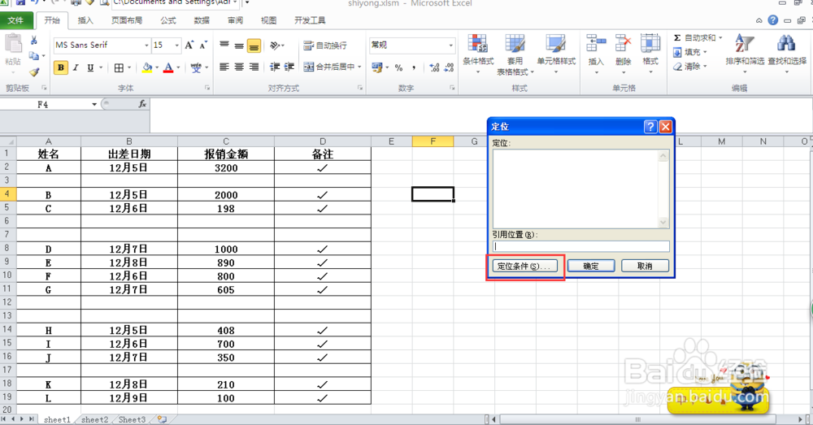This screenshot has height=425, width=813.
Task: Click the help question mark in 定位 dialog
Action: 650,127
